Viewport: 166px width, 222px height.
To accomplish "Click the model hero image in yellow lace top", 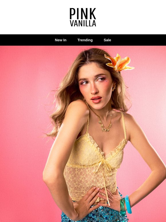I will [x=83, y=134].
